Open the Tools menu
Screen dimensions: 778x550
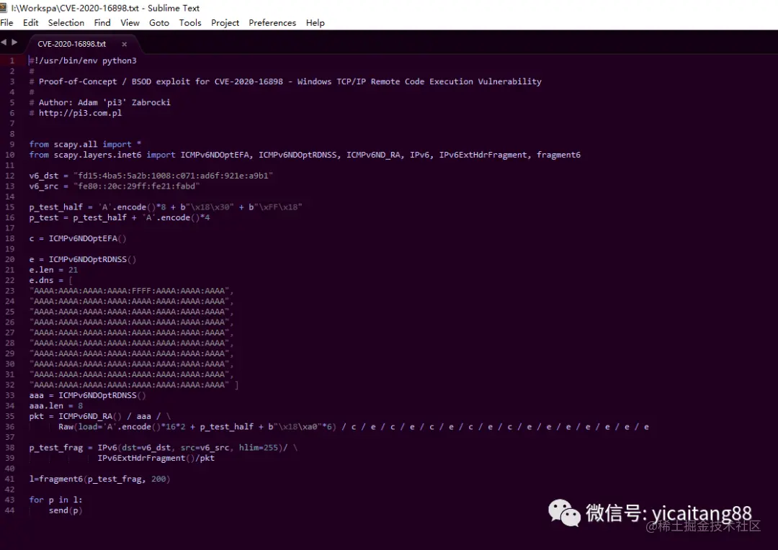[190, 23]
